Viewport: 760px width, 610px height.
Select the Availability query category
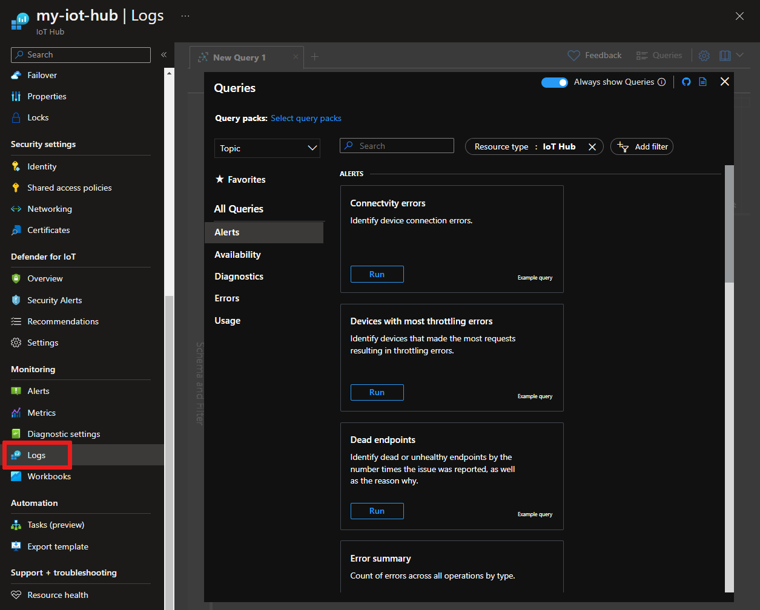[237, 255]
